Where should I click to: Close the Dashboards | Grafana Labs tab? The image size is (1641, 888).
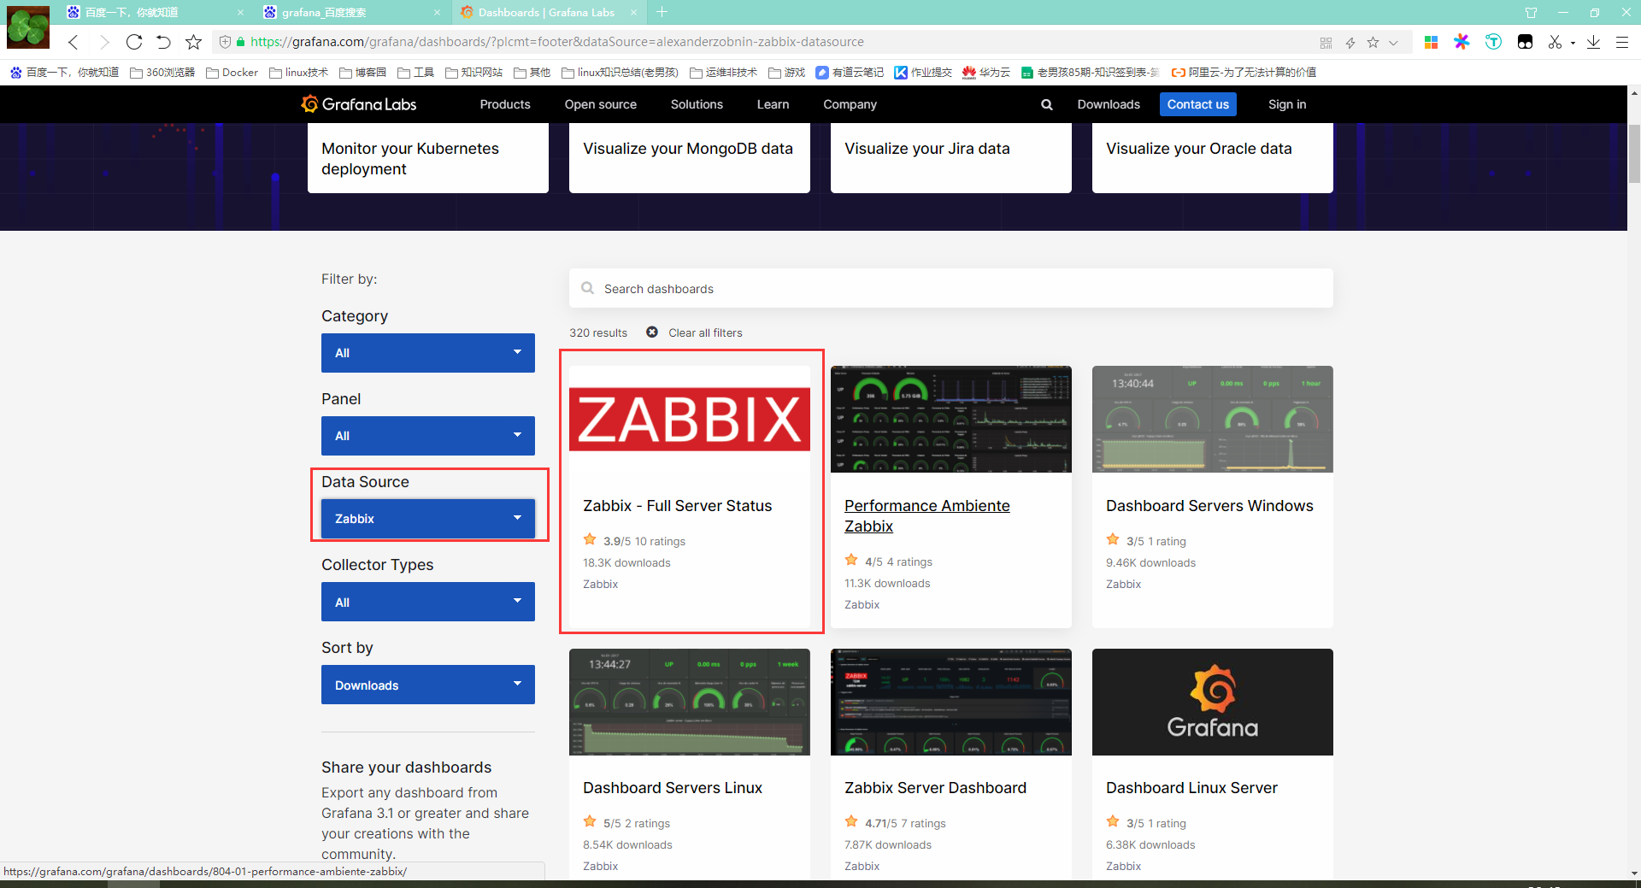(x=634, y=12)
